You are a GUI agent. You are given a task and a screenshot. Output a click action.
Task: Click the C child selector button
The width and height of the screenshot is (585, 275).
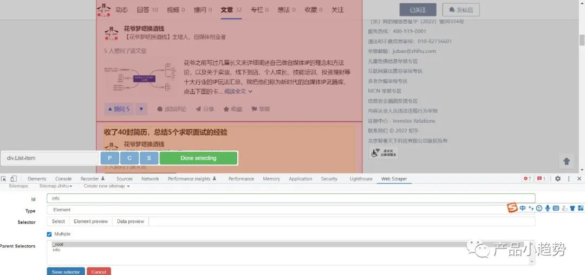pos(129,158)
